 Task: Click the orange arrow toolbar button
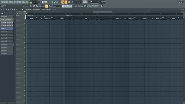point(47,6)
